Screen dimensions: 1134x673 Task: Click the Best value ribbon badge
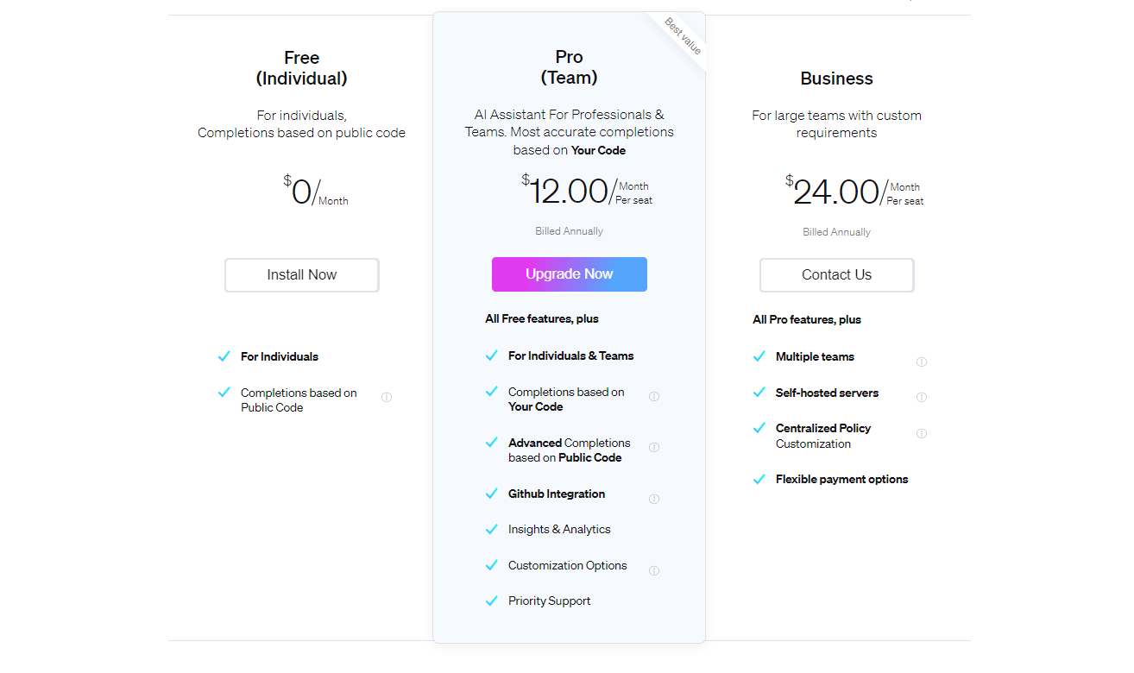(683, 36)
